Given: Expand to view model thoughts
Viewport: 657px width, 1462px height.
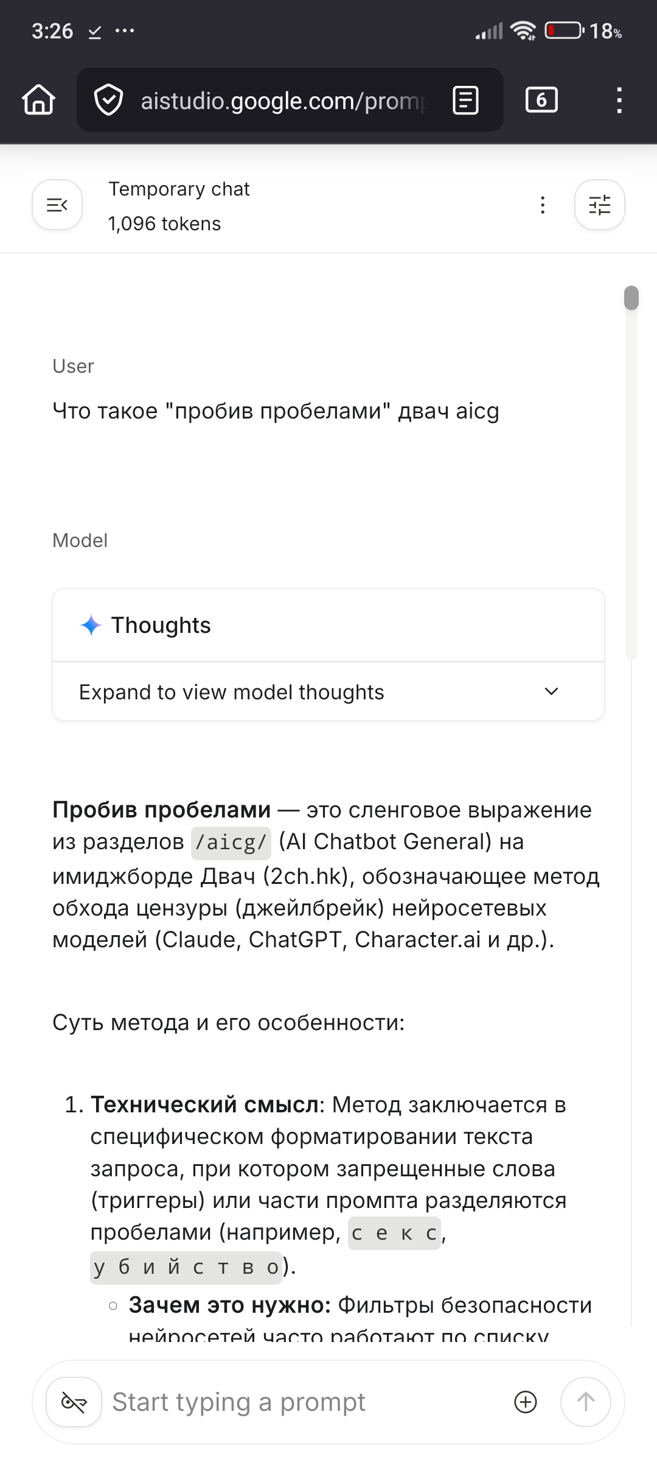Looking at the screenshot, I should 328,692.
